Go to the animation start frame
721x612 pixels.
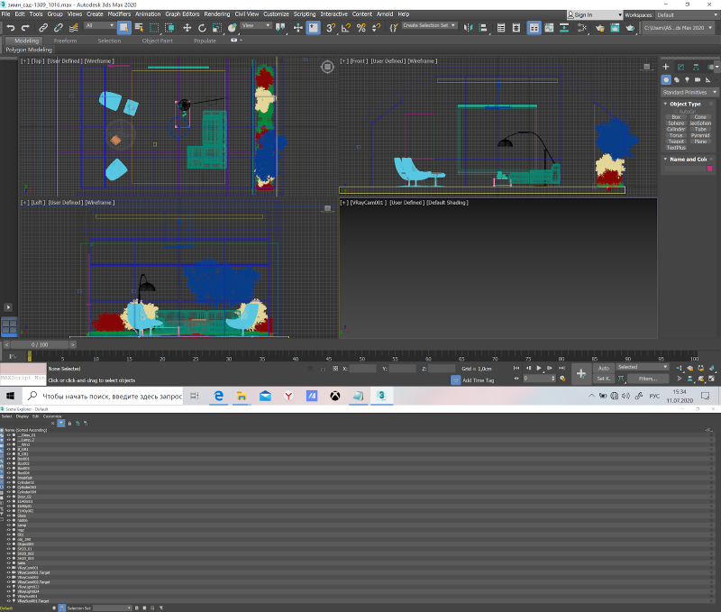point(516,368)
